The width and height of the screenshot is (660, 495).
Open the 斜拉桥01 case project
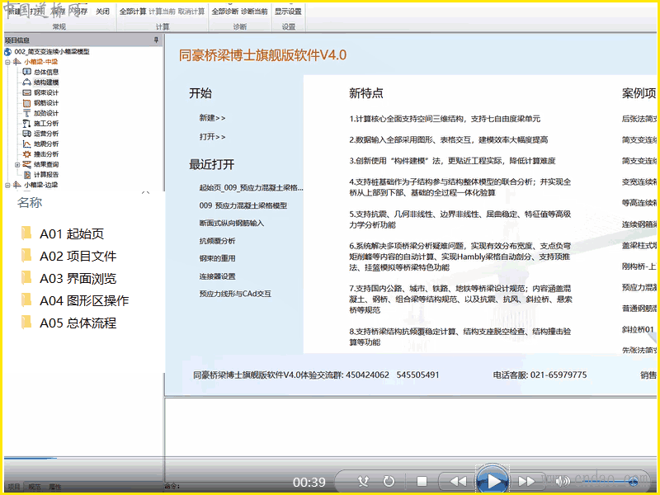click(639, 329)
